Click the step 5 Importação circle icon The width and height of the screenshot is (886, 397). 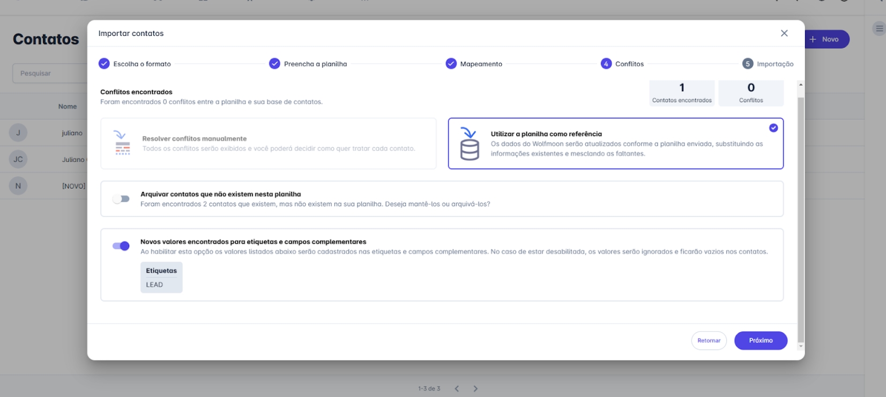coord(747,64)
